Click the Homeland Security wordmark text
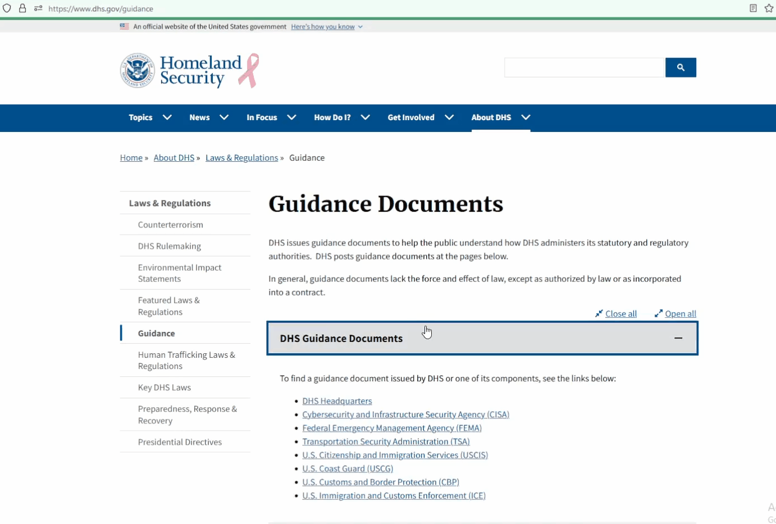This screenshot has height=524, width=776. click(x=200, y=71)
